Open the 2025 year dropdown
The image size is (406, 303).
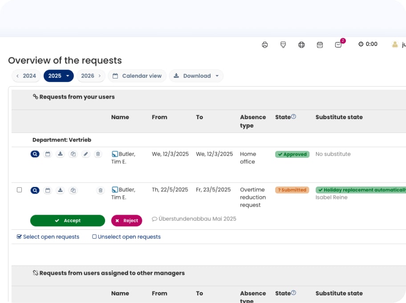(58, 76)
